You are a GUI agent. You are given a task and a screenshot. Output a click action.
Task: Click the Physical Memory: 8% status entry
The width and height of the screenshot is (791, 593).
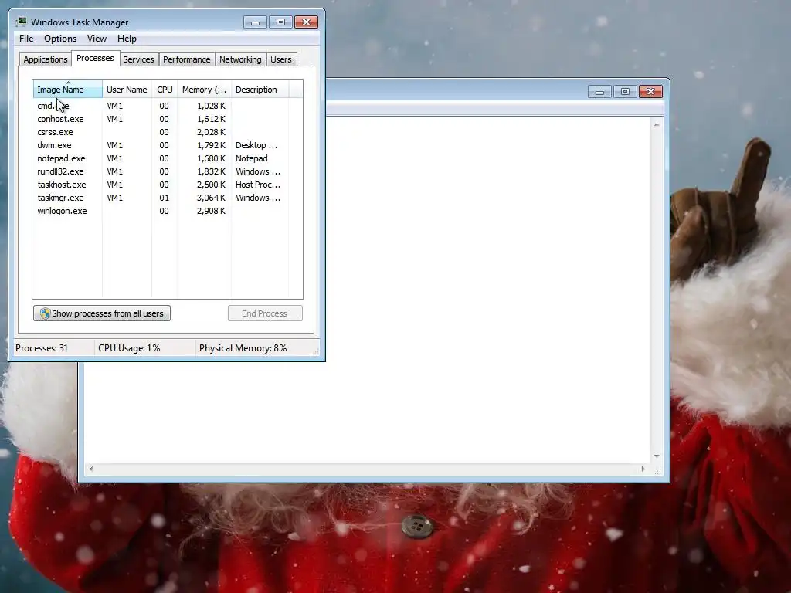click(243, 348)
